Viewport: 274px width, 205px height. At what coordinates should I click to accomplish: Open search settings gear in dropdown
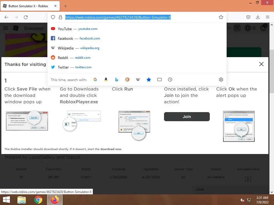click(221, 80)
